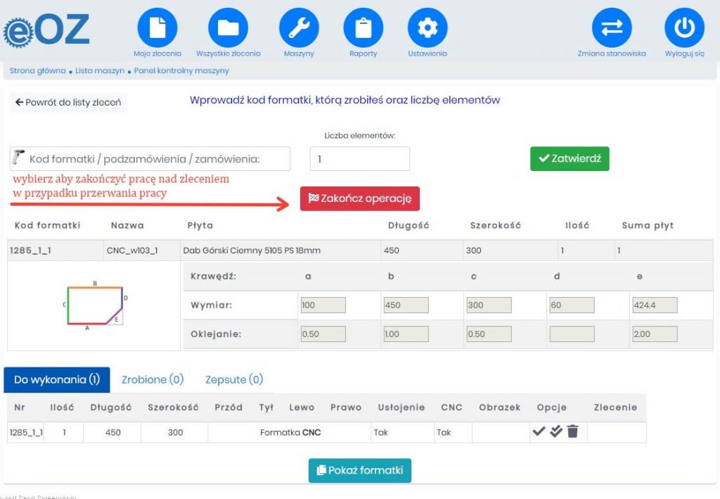Open Ustawienia gear icon
Image resolution: width=720 pixels, height=499 pixels.
click(x=427, y=28)
